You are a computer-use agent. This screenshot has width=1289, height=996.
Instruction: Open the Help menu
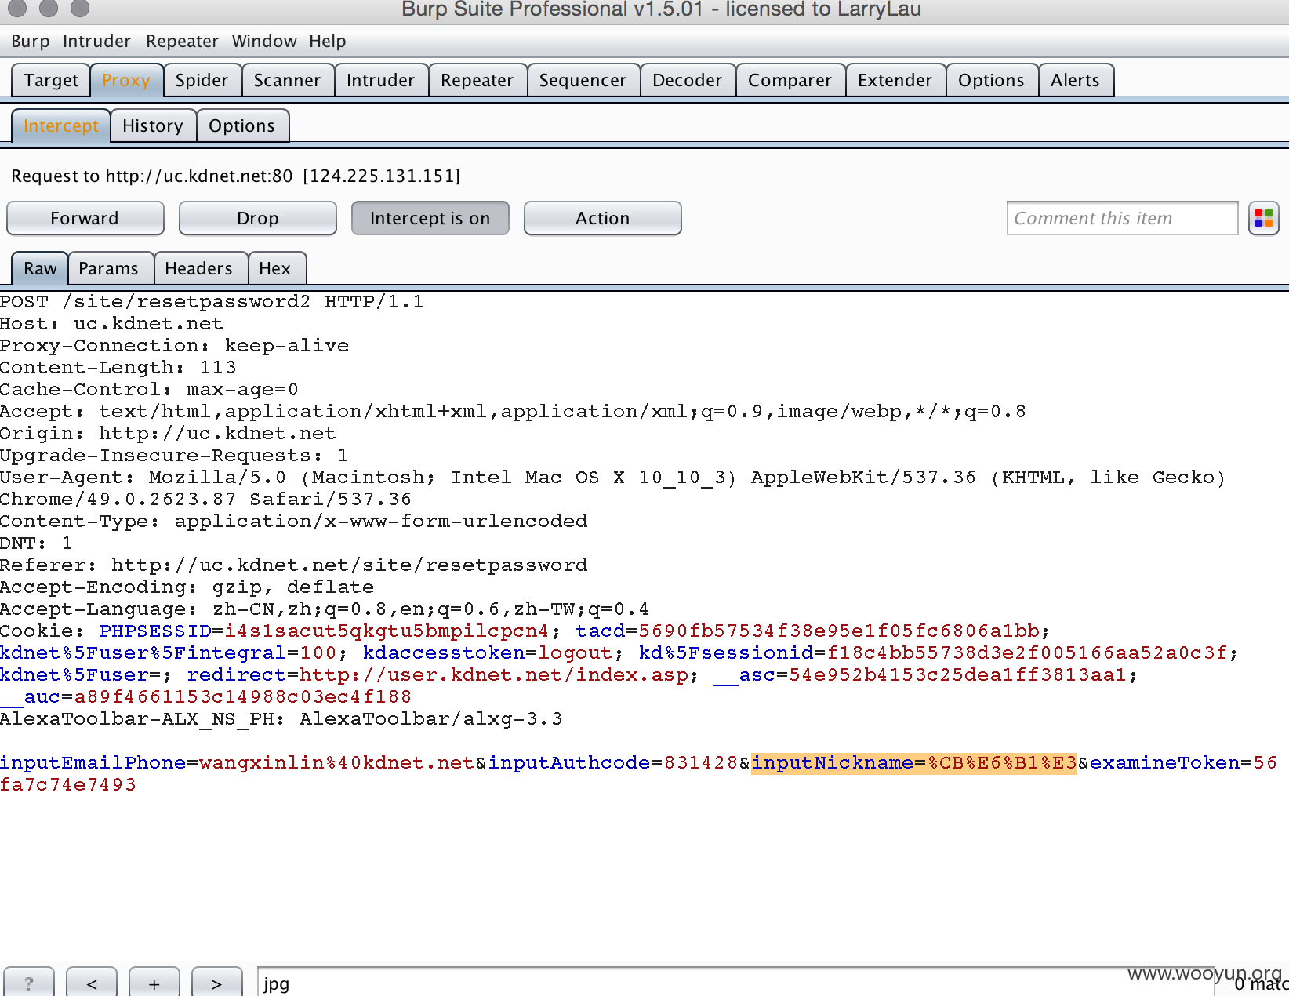pyautogui.click(x=327, y=41)
